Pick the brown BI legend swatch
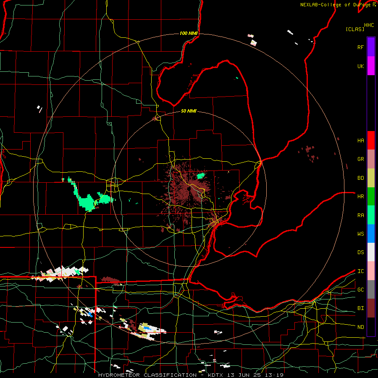Image resolution: width=378 pixels, height=378 pixels. pos(371,308)
